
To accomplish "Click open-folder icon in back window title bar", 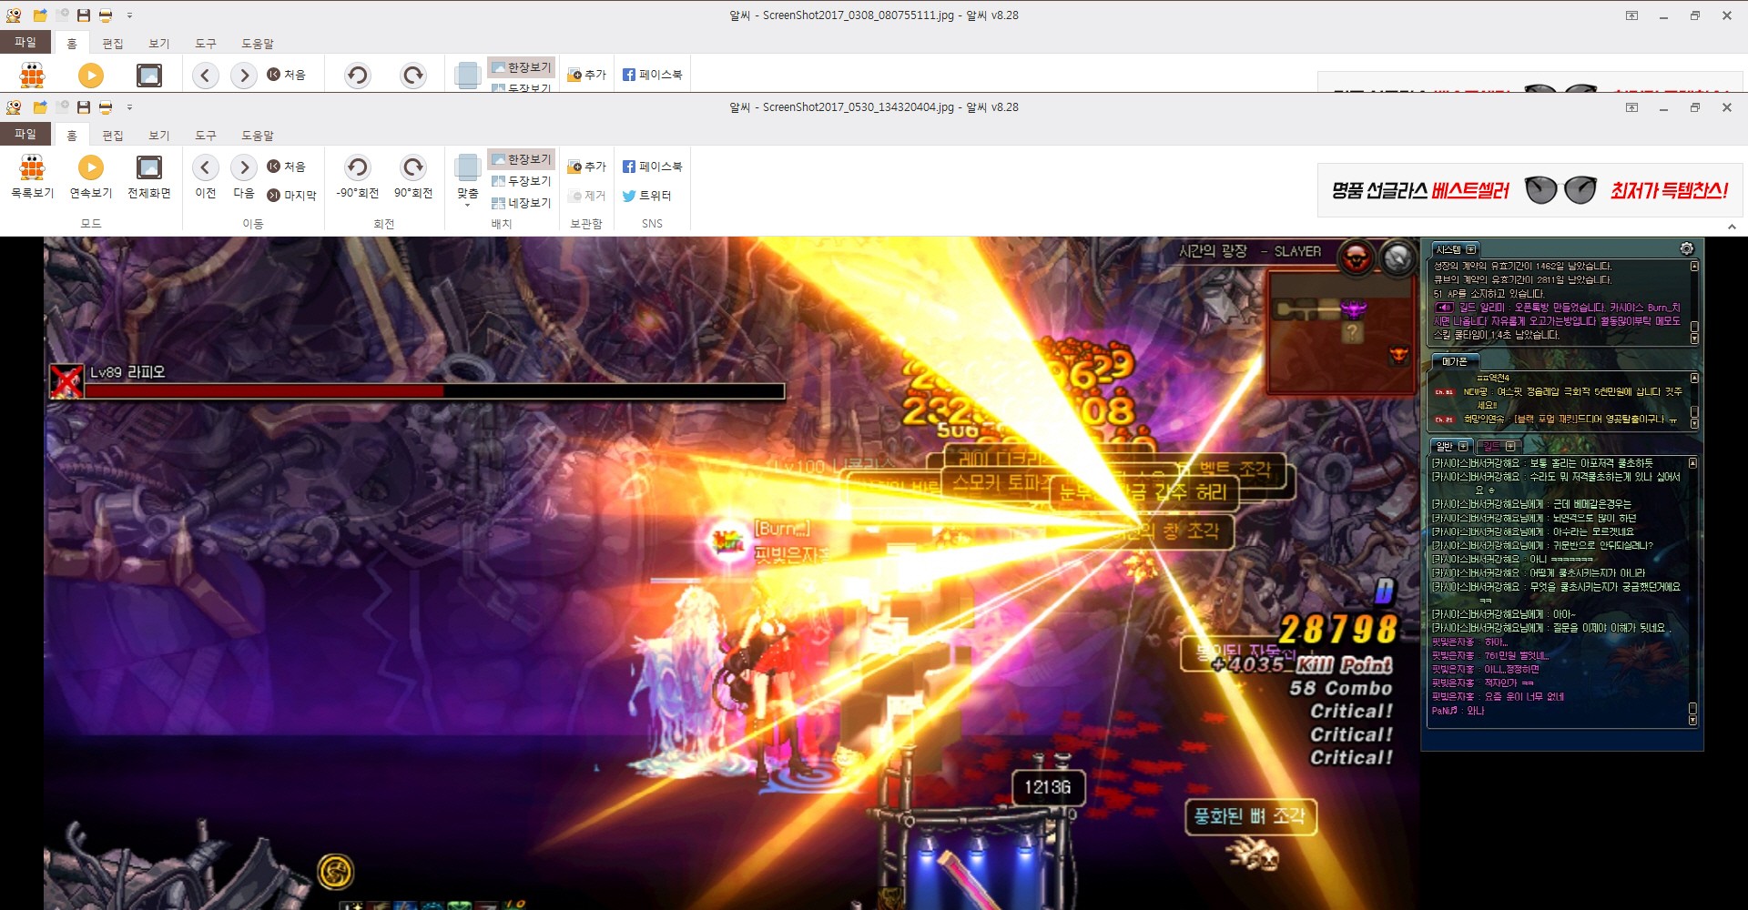I will click(x=40, y=15).
